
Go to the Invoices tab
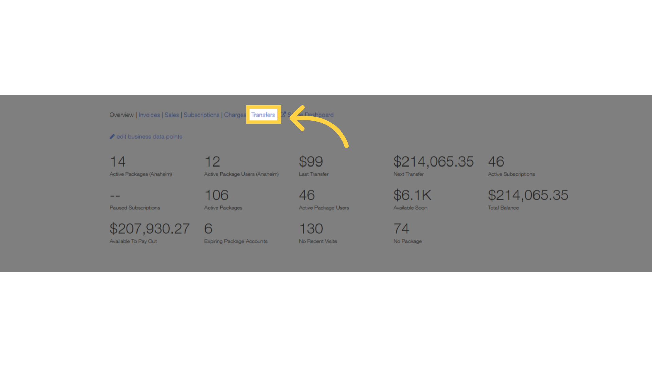pos(149,115)
